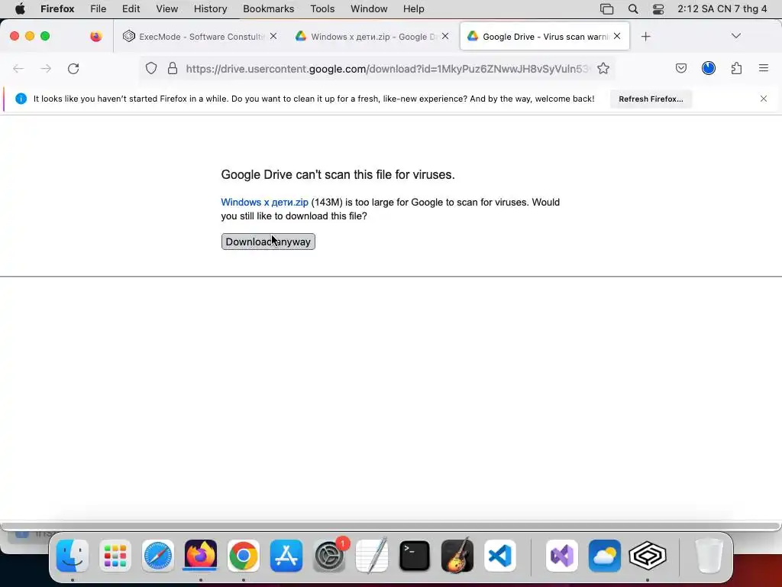Open TextEdit from the Dock
The width and height of the screenshot is (782, 587).
click(x=372, y=556)
